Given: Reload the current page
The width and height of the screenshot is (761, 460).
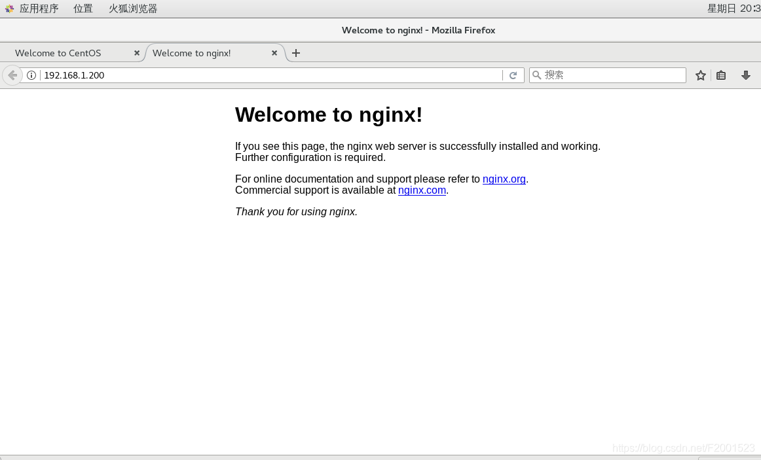Looking at the screenshot, I should (x=513, y=75).
